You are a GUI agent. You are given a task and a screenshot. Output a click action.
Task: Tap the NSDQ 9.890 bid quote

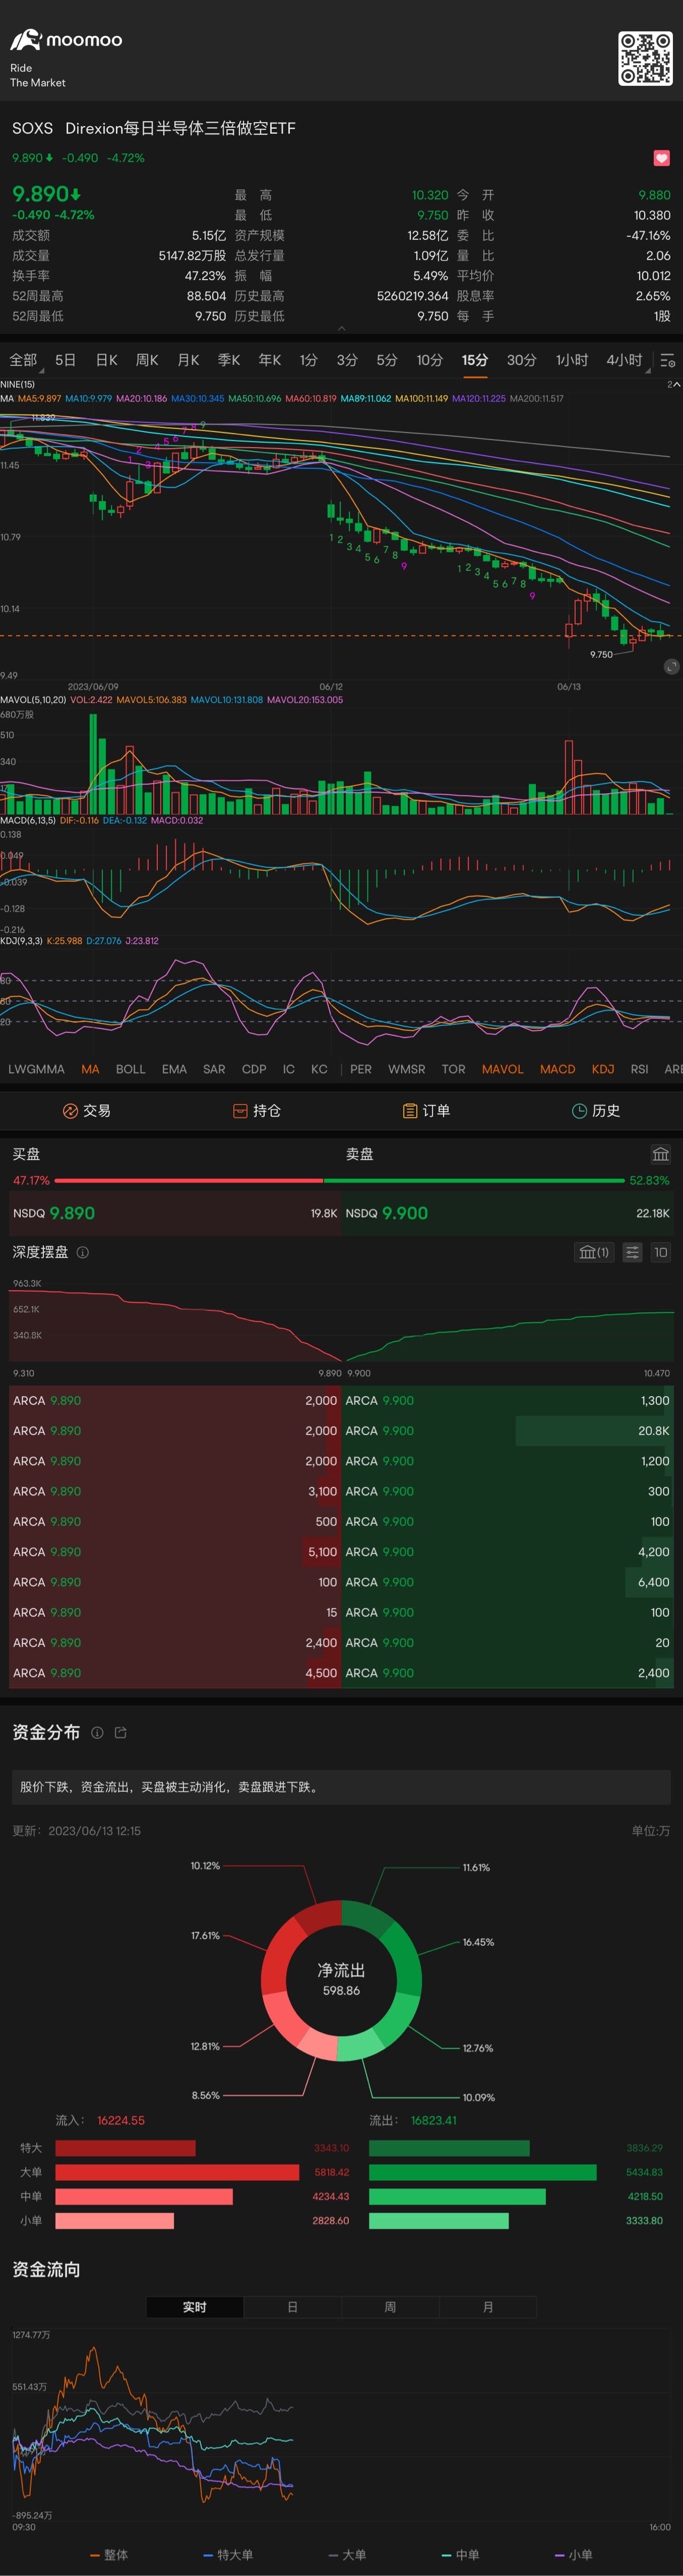pos(174,1213)
